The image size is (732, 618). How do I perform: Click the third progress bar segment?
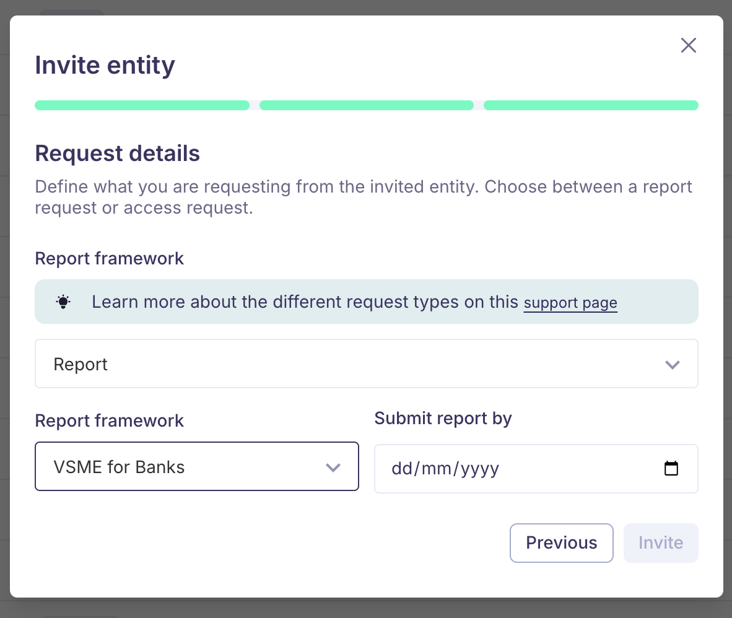click(x=591, y=105)
